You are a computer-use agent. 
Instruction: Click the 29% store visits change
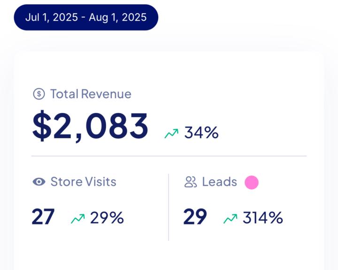coord(107,217)
